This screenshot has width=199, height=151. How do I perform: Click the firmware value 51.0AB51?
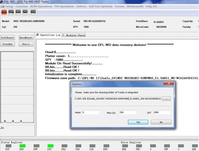(158, 22)
